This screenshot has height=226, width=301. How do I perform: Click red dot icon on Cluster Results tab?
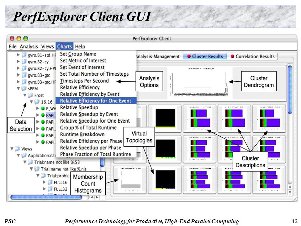(189, 56)
